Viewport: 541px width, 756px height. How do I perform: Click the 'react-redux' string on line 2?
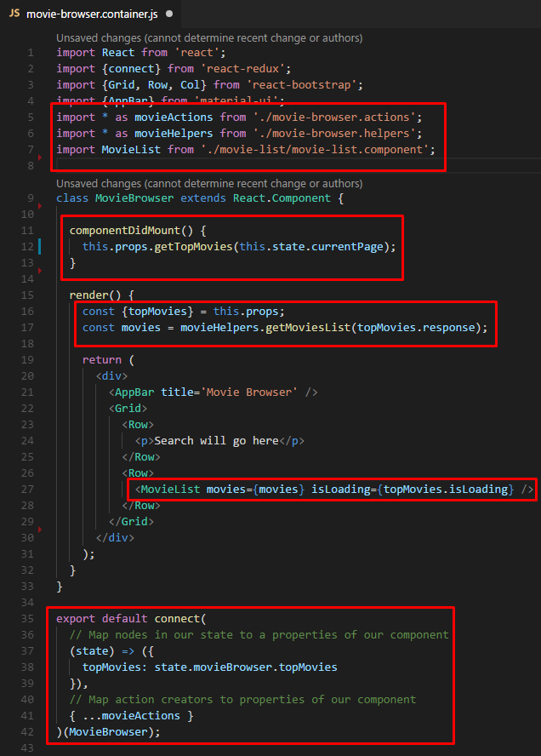pyautogui.click(x=242, y=68)
